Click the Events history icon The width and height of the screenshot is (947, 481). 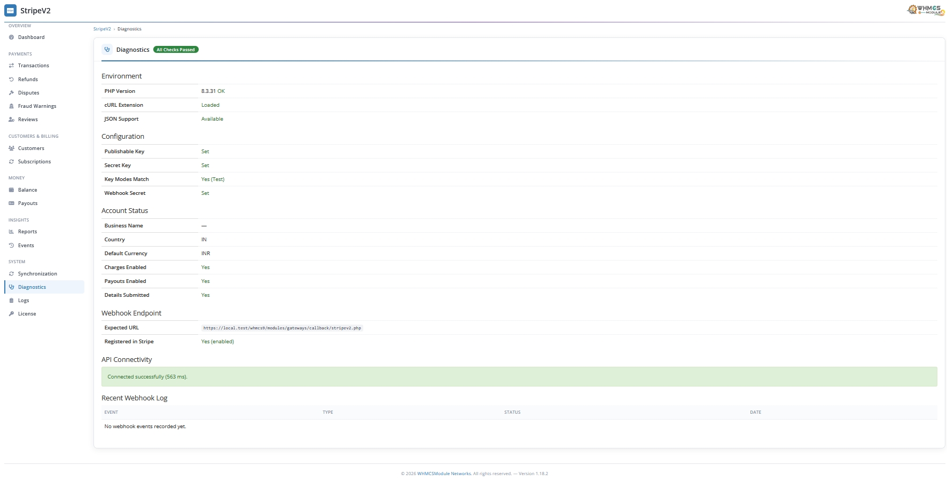(11, 246)
